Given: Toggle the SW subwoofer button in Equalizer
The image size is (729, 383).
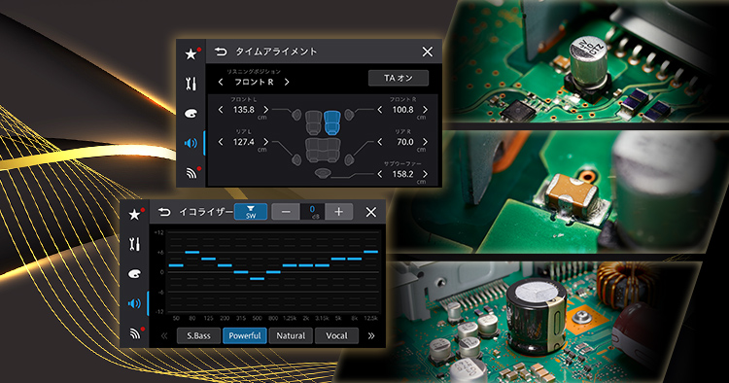Looking at the screenshot, I should tap(251, 212).
